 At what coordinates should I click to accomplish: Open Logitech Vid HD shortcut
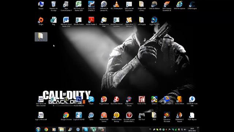(x=79, y=116)
